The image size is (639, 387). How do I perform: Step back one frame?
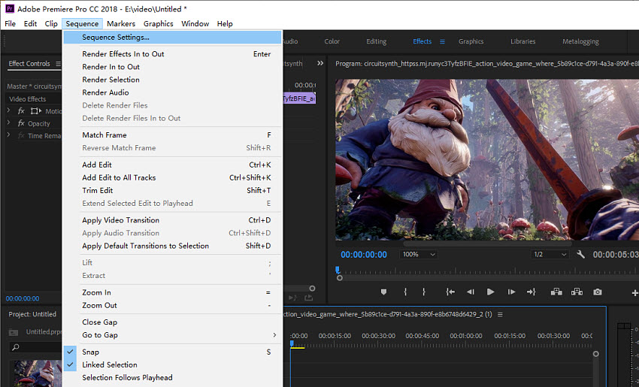[471, 292]
